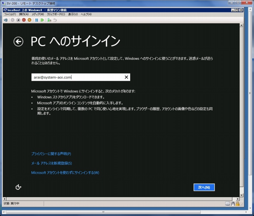Click the paragraph starting 普段お使いのメール アドレス
The image size is (254, 216).
[x=122, y=61]
